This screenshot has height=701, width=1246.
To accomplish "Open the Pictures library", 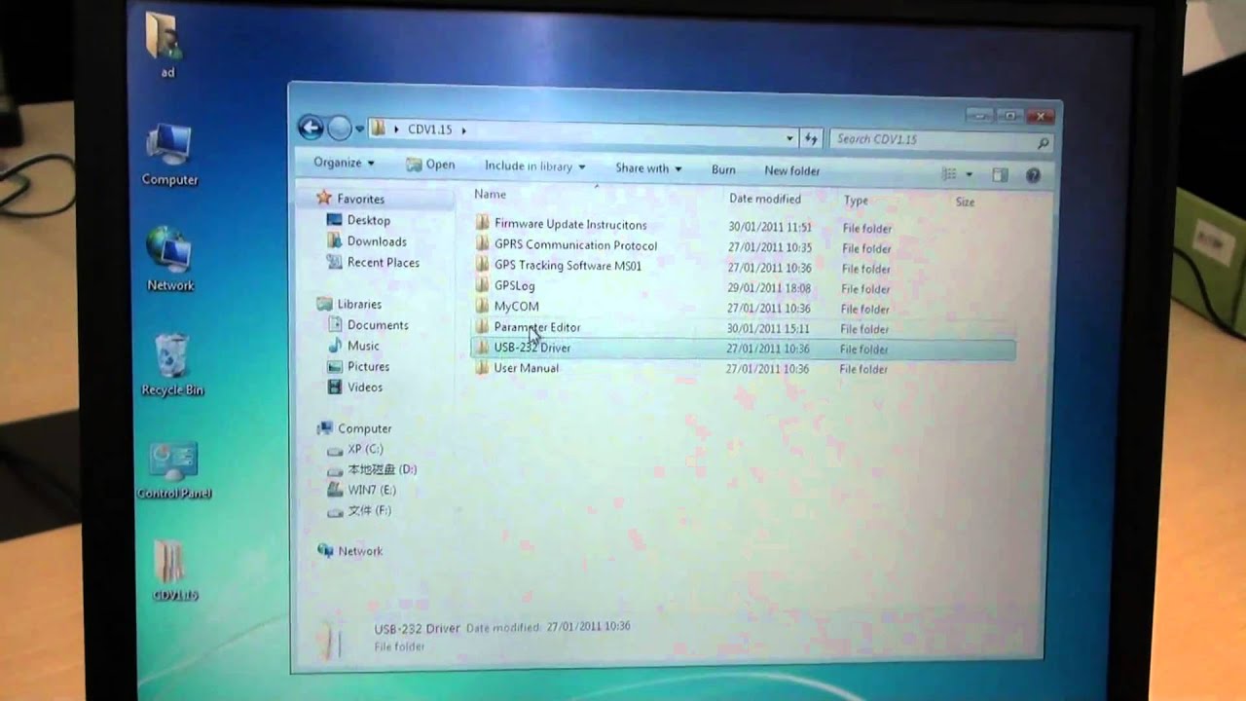I will (x=369, y=366).
